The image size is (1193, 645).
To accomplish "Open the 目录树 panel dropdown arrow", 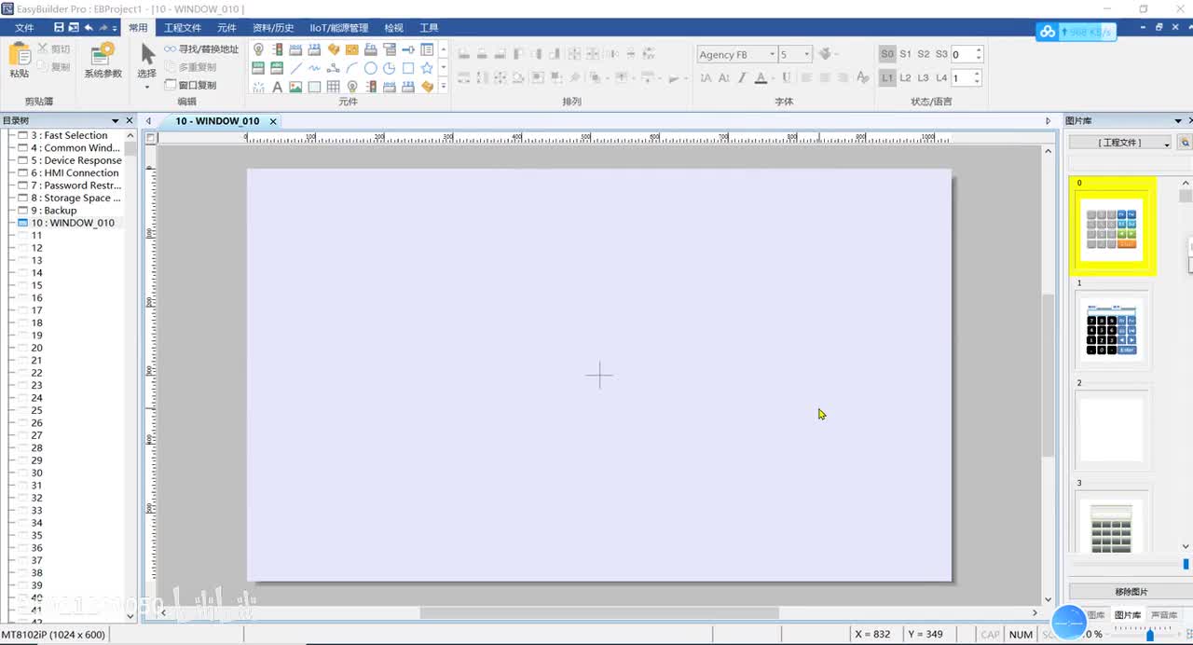I will click(x=116, y=121).
